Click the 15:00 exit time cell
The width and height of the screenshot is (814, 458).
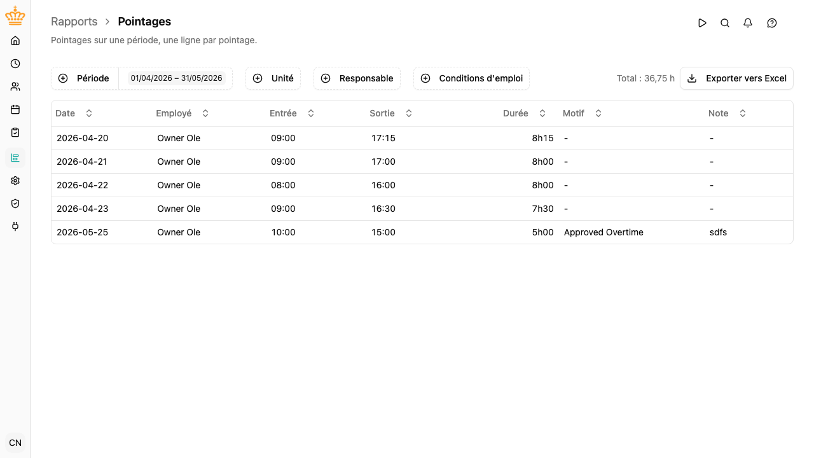[383, 232]
